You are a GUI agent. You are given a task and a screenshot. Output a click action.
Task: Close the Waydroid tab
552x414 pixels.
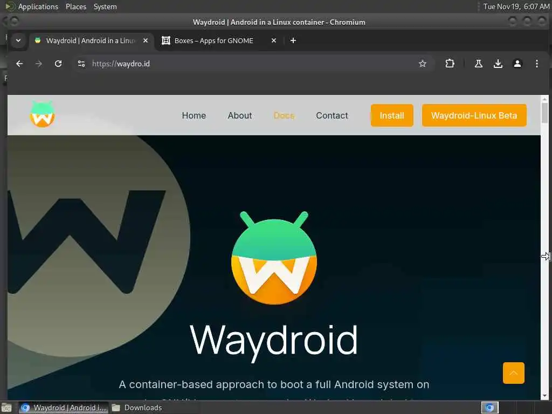click(146, 40)
